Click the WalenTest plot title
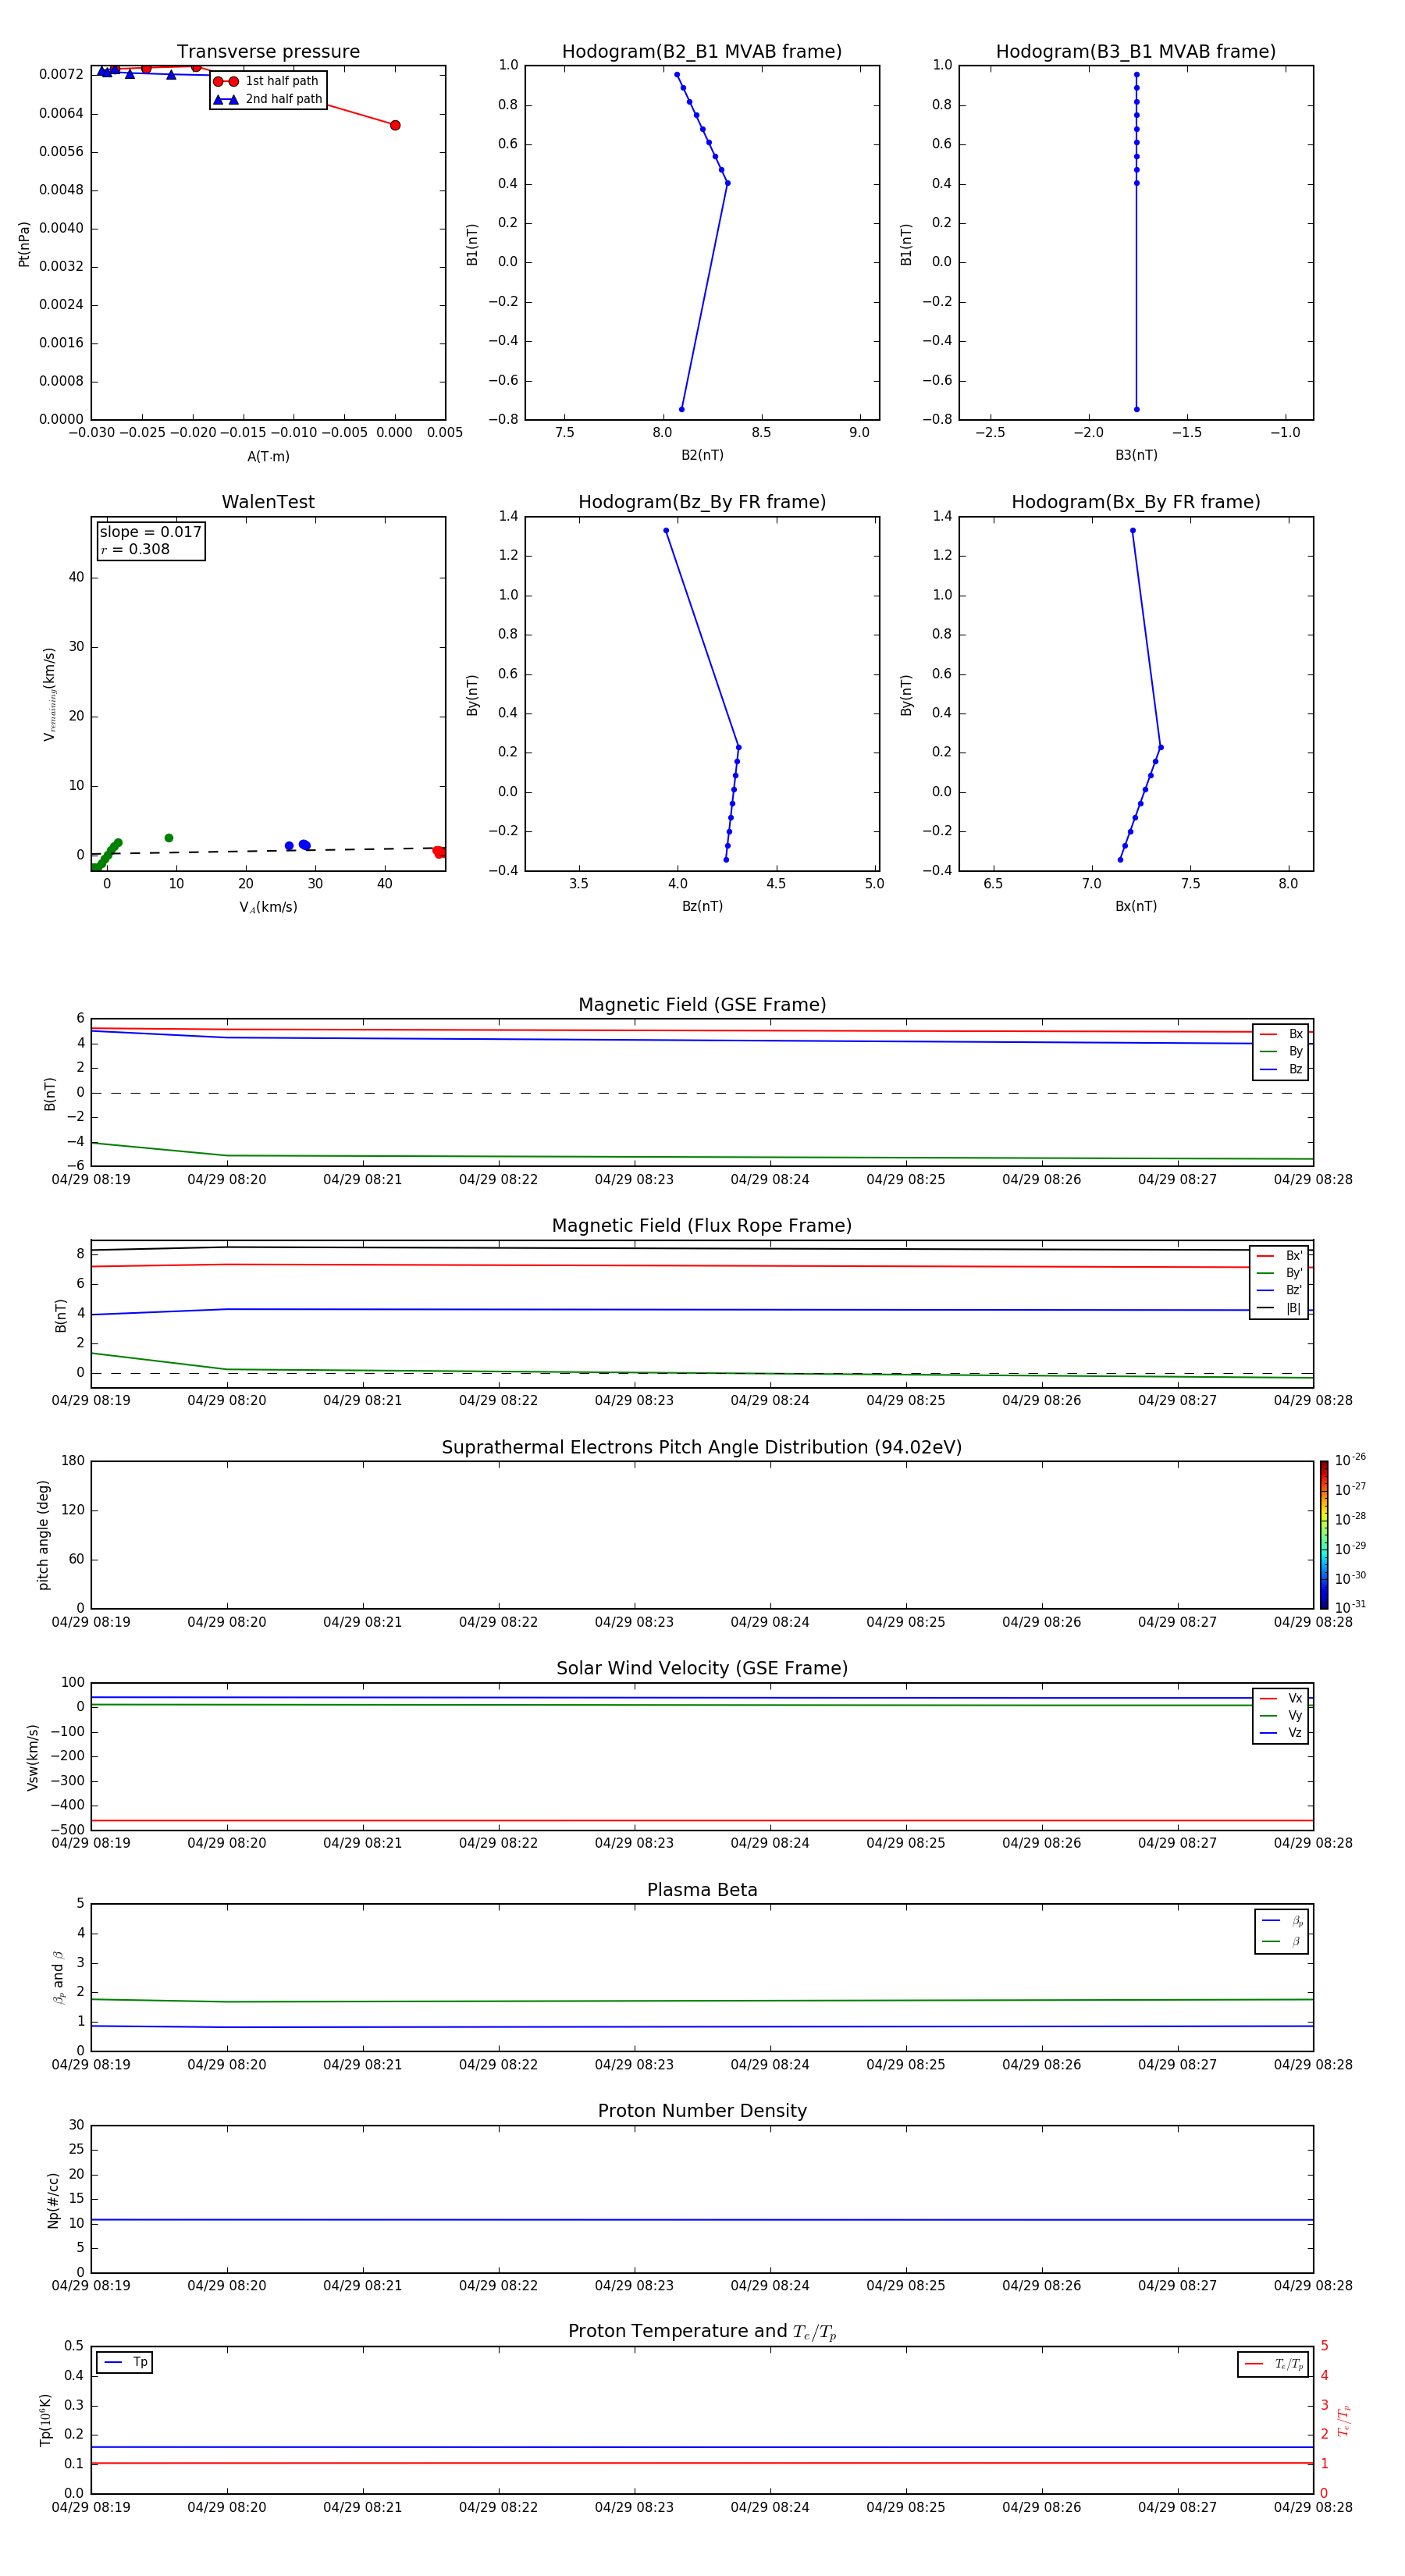Screen dimensions: 1405x2576 (268, 502)
